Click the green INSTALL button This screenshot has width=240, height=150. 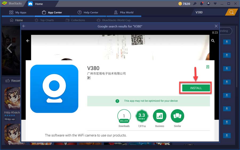(196, 88)
